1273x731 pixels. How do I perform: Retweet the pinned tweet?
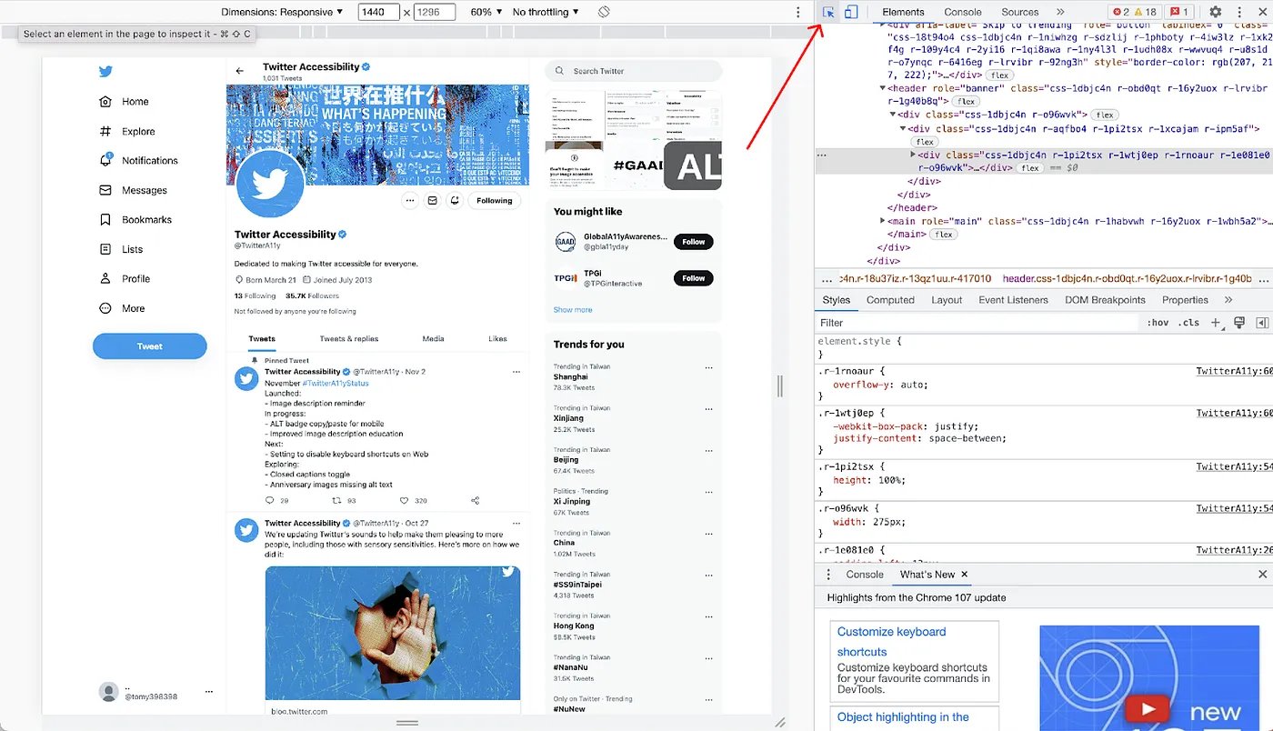coord(336,500)
